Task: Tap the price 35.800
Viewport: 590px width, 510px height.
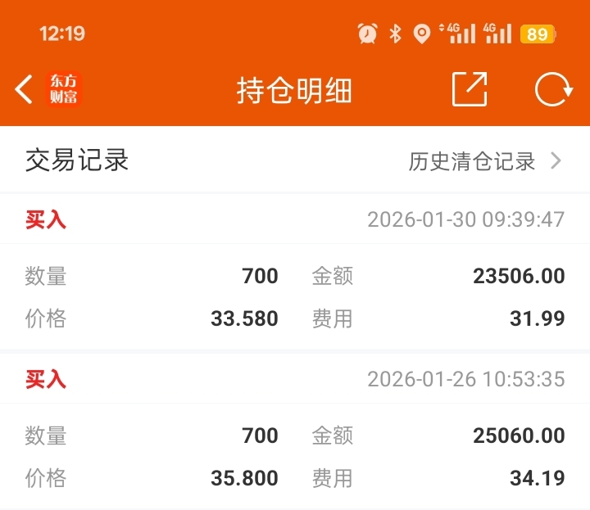Action: 244,478
